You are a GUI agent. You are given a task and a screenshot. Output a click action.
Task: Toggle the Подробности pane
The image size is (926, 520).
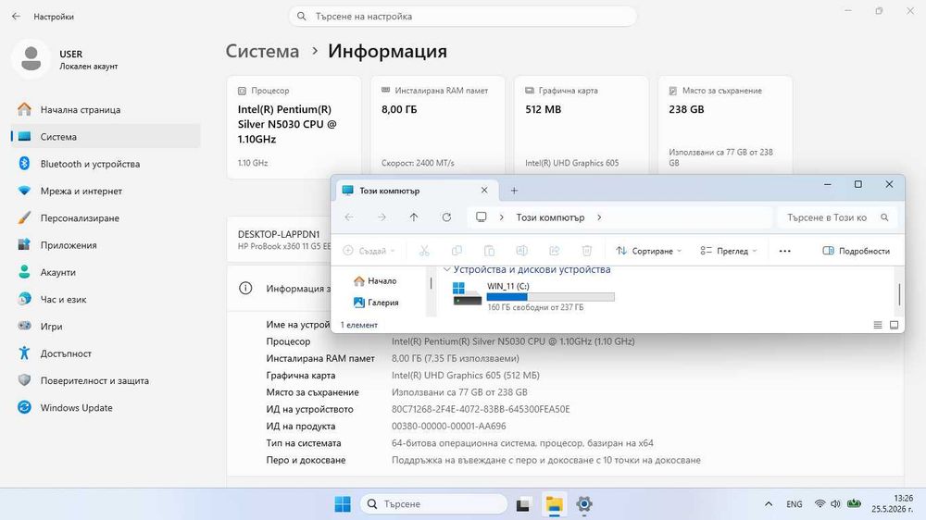point(857,251)
